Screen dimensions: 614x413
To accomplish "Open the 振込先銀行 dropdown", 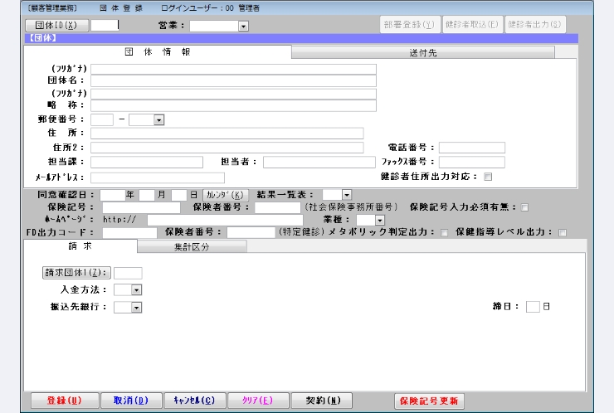I will pos(136,308).
